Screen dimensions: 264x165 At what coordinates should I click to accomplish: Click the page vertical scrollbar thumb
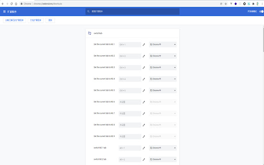(x=263, y=40)
